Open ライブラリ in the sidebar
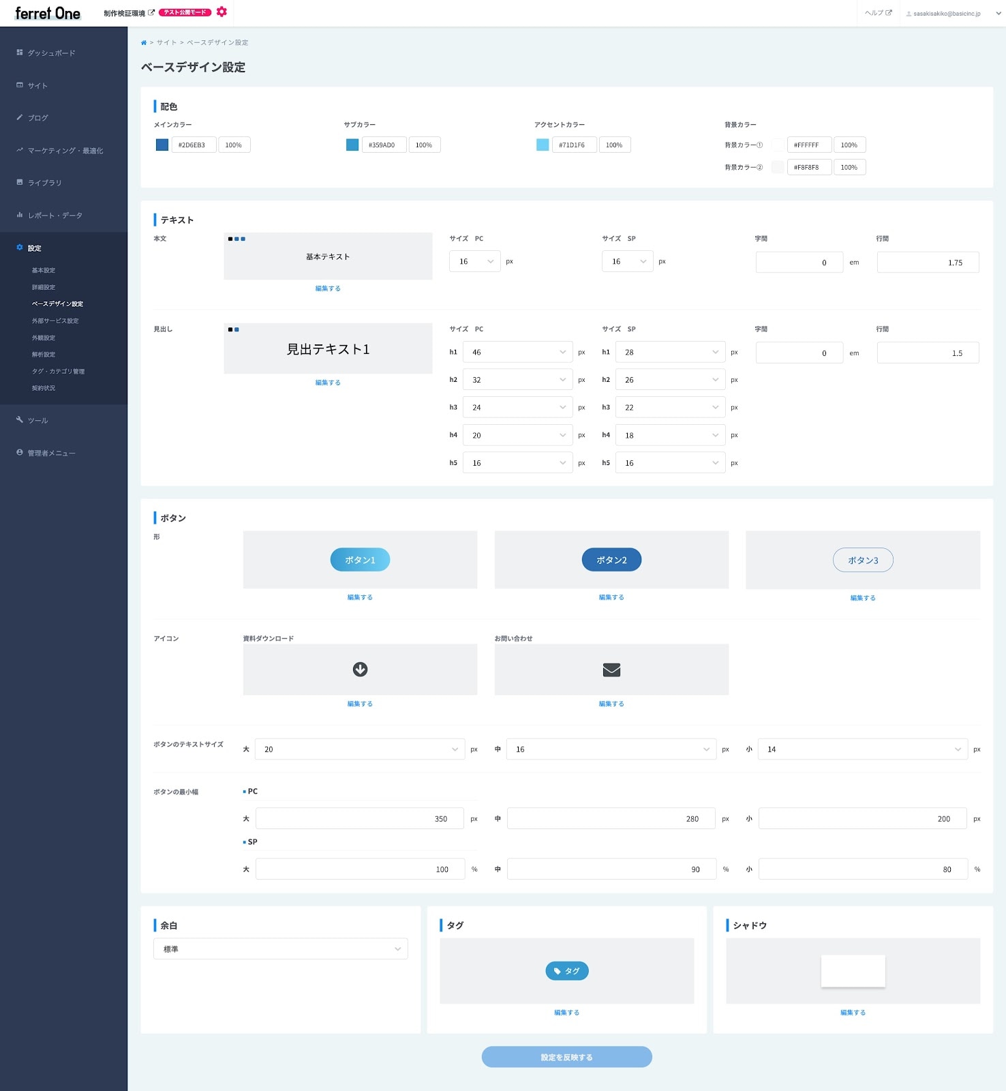The width and height of the screenshot is (1006, 1091). tap(44, 183)
